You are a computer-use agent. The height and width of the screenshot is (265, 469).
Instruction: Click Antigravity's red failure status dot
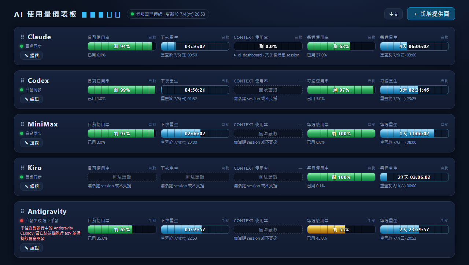(x=22, y=221)
